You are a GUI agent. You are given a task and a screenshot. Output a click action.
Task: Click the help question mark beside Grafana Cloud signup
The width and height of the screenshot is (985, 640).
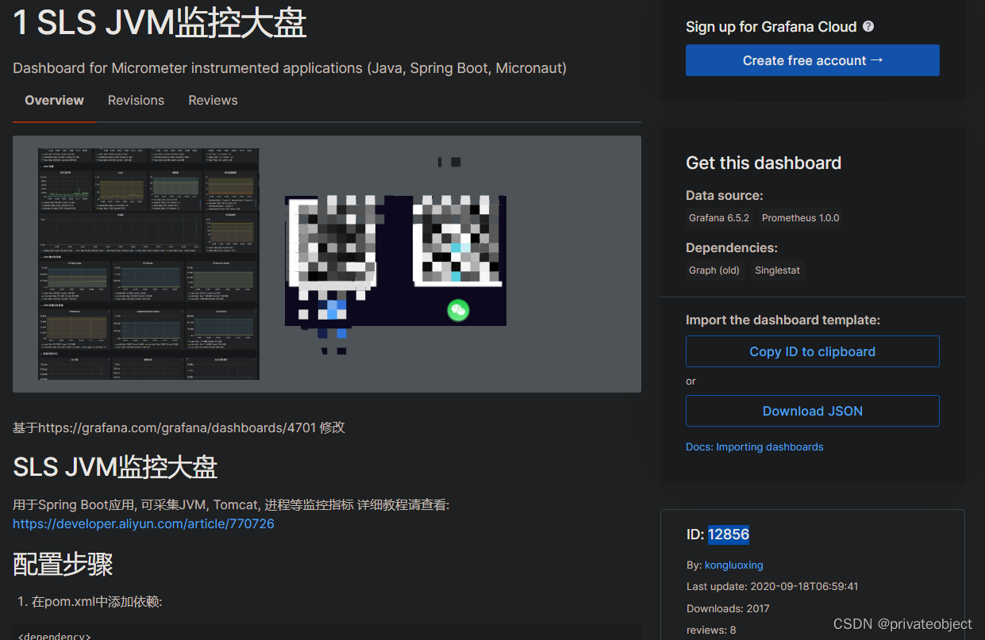point(868,26)
